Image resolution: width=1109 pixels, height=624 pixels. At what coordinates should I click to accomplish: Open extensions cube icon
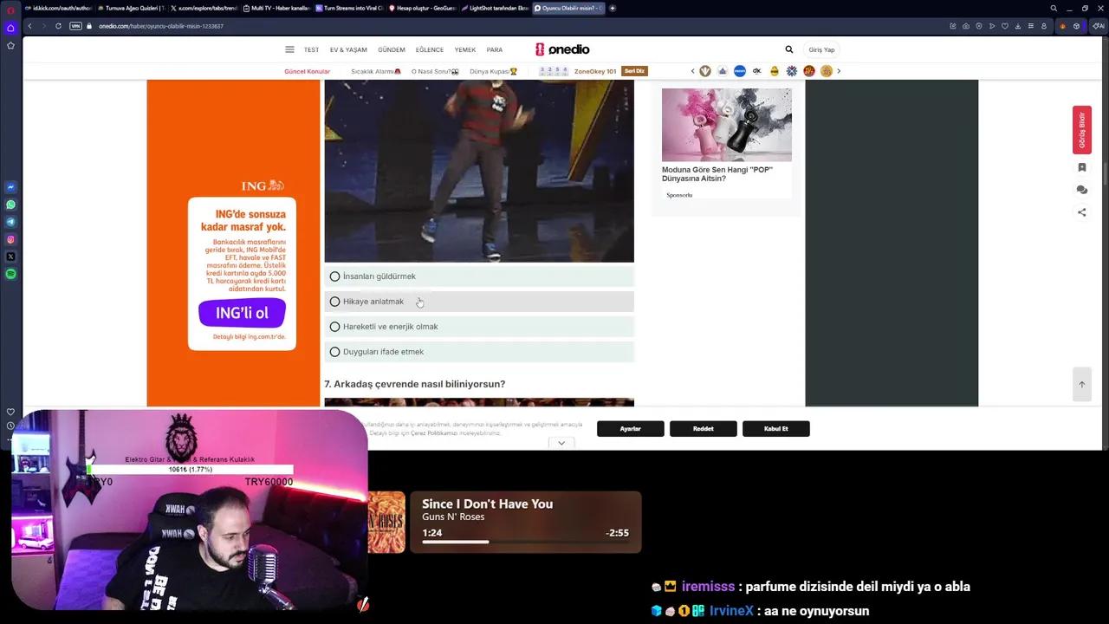[1077, 26]
